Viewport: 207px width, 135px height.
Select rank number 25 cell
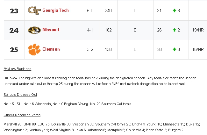pyautogui.click(x=14, y=50)
